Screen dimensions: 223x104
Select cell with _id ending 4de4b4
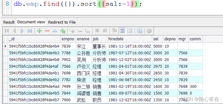click(x=34, y=46)
